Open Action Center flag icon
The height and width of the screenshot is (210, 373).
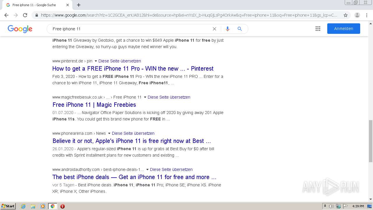point(345,206)
